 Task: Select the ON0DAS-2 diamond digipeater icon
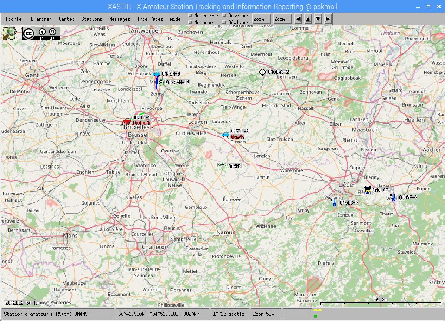(262, 72)
